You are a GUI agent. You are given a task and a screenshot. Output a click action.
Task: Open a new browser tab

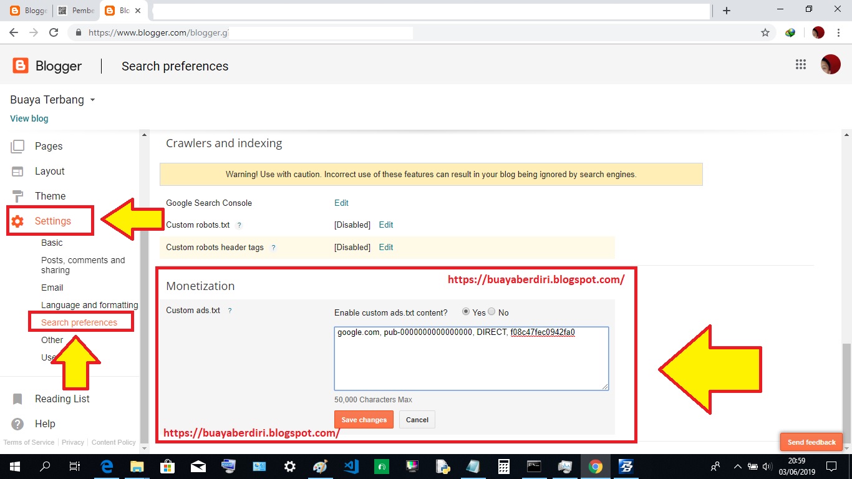(x=727, y=11)
